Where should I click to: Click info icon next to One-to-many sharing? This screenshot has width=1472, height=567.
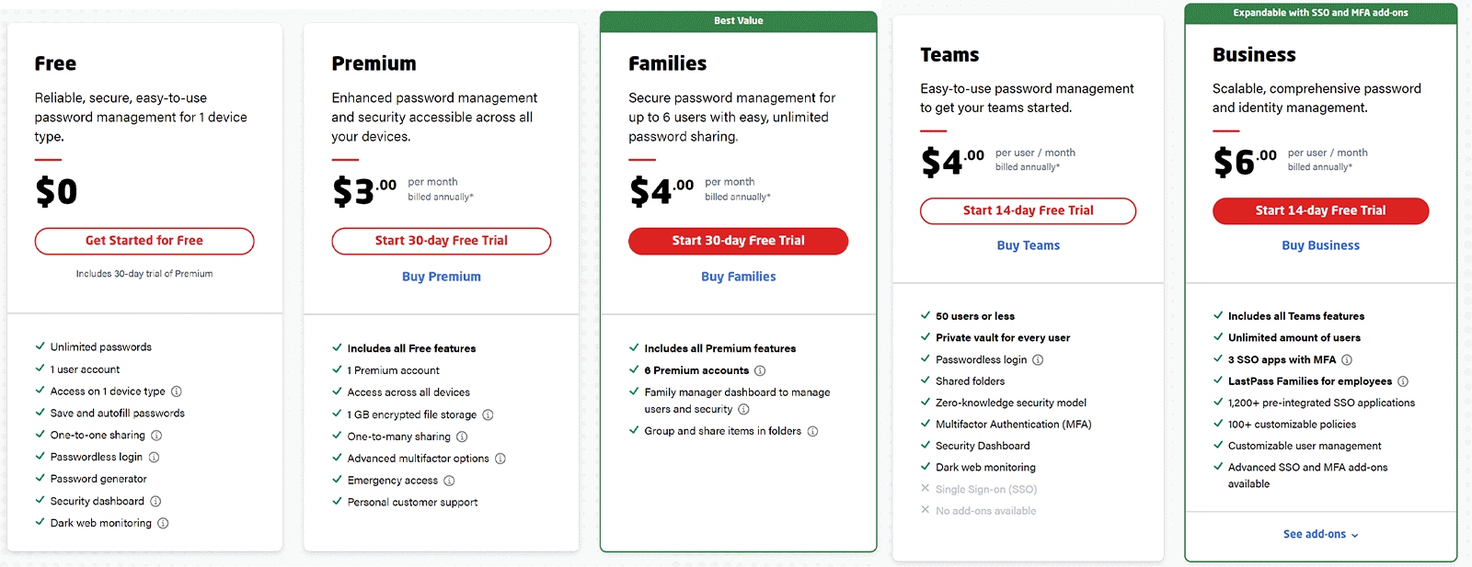point(462,437)
